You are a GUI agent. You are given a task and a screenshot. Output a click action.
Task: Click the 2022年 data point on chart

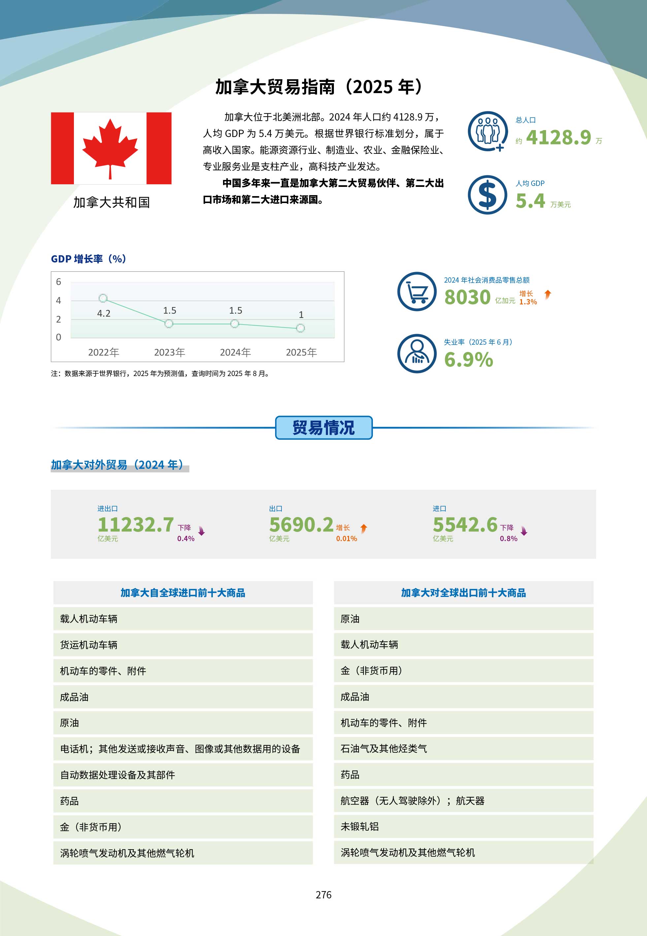coord(103,298)
